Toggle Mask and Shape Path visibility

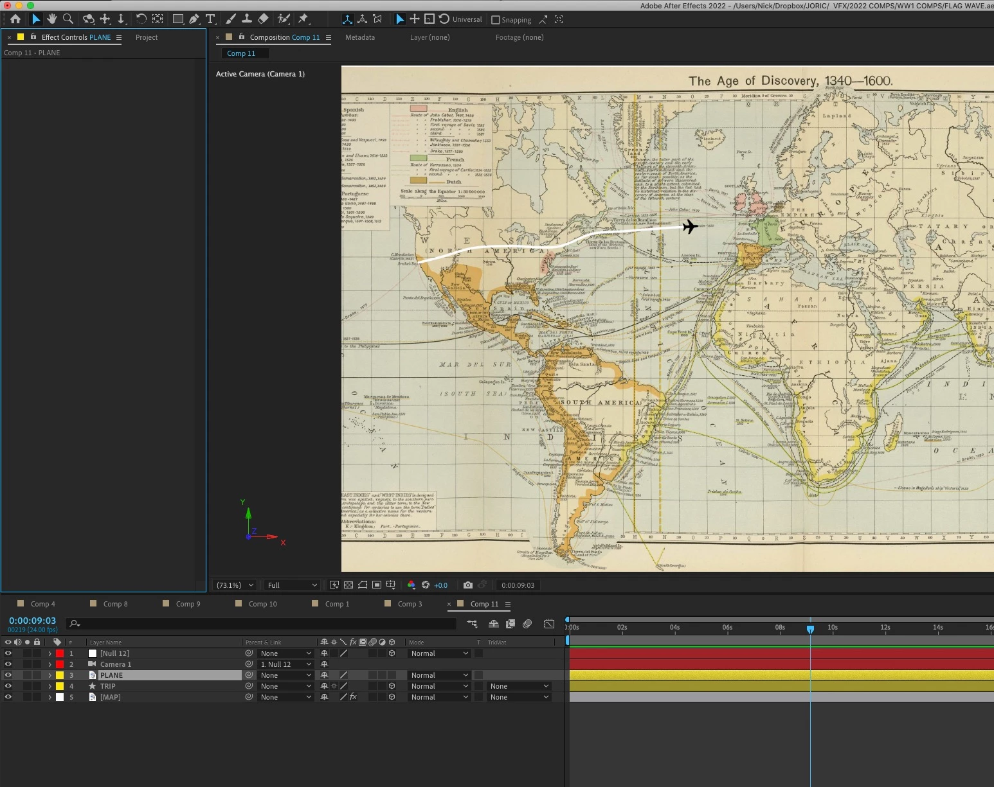(363, 585)
